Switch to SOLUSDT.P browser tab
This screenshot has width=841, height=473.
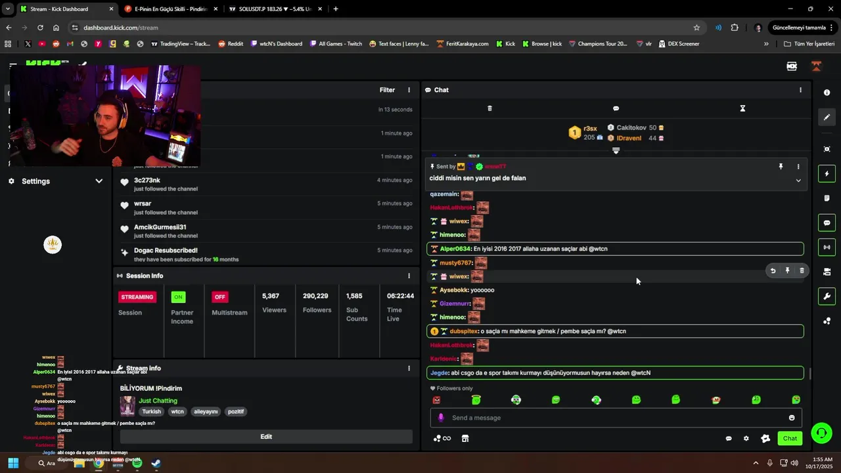tap(275, 9)
